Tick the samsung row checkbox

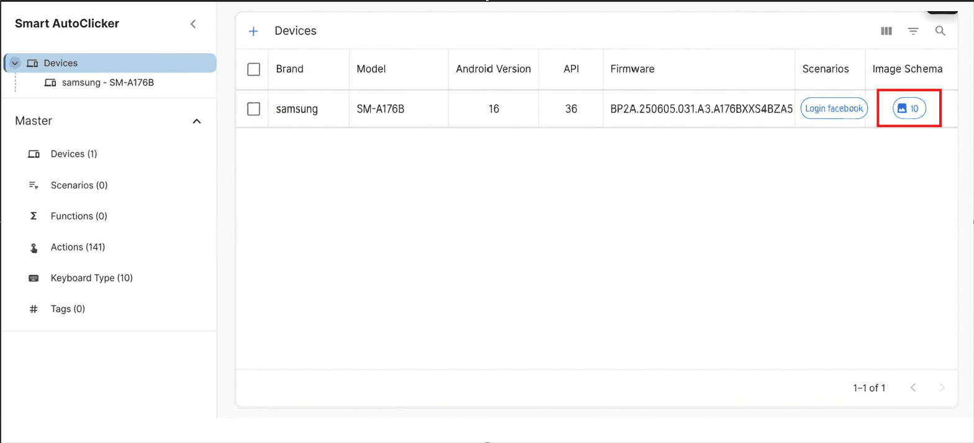[254, 109]
